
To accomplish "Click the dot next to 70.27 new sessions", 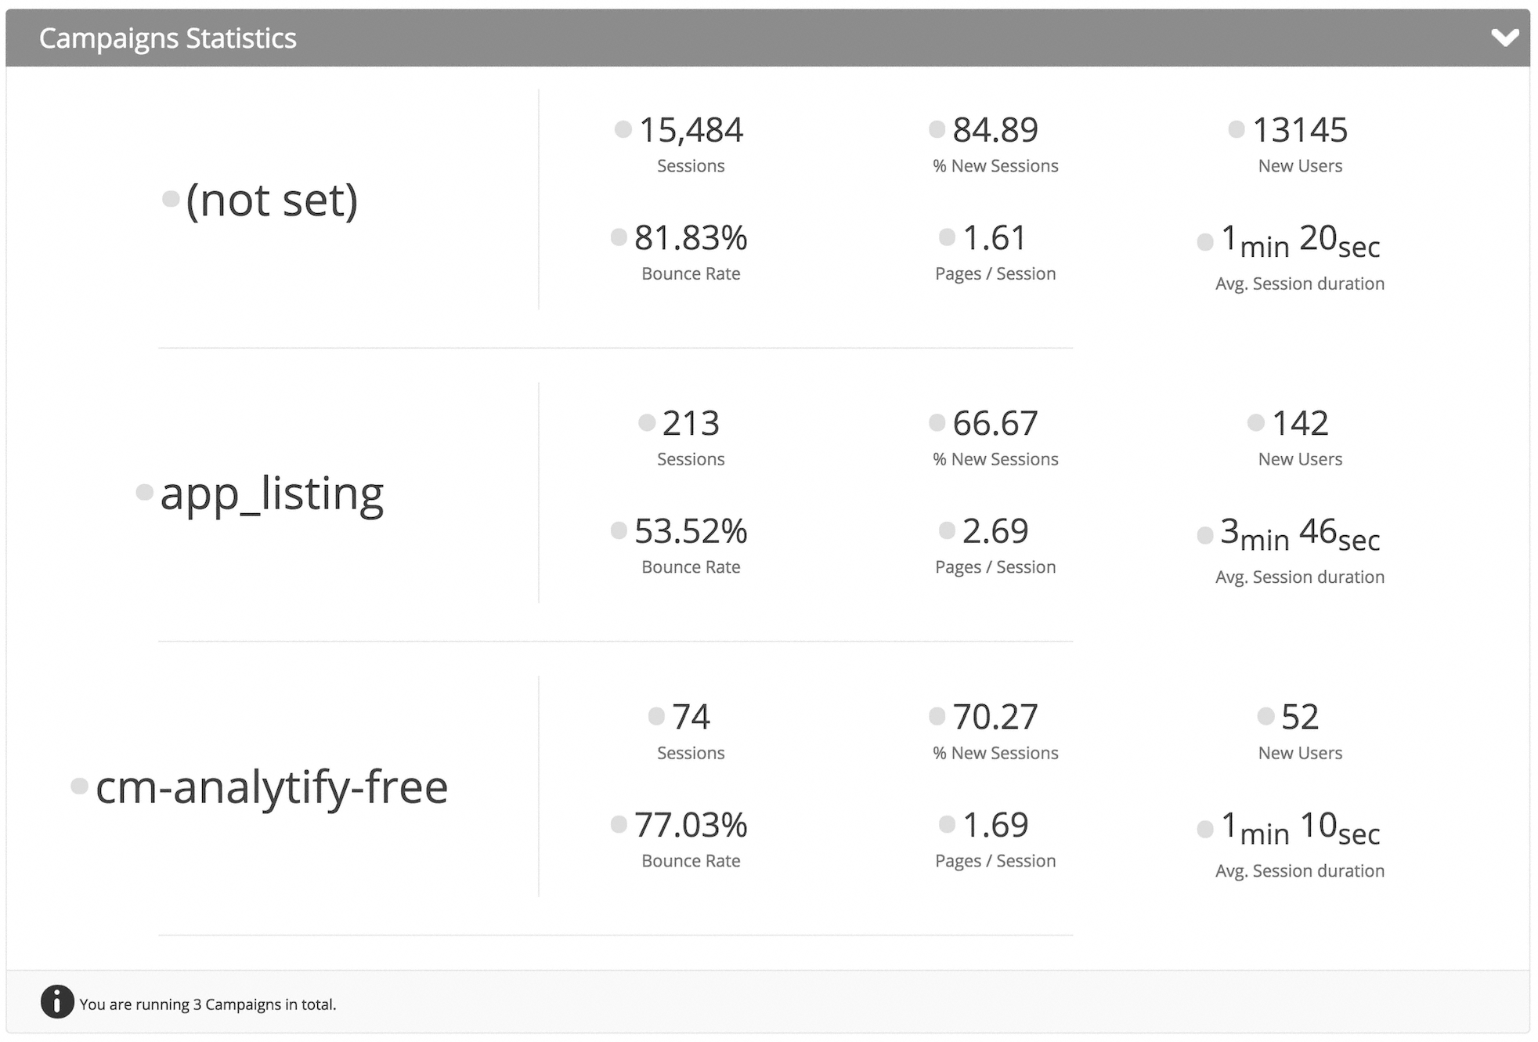I will (937, 716).
